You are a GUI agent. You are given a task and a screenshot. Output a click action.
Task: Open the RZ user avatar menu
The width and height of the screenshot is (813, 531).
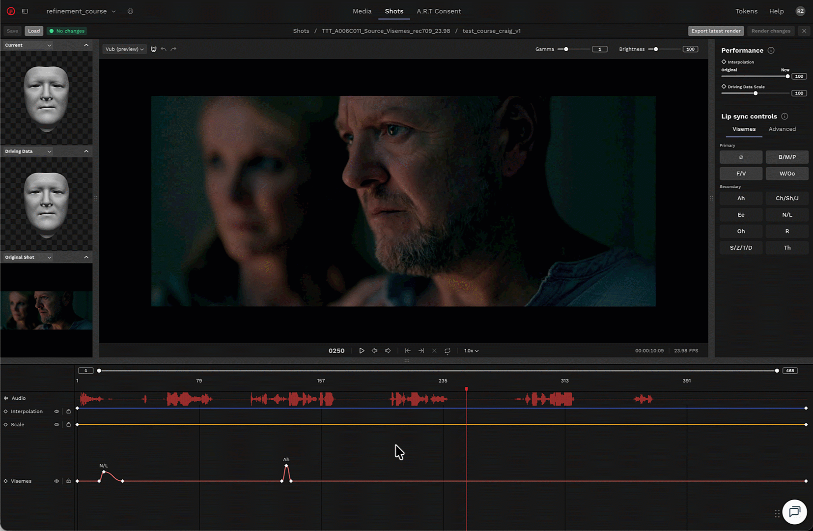[800, 11]
